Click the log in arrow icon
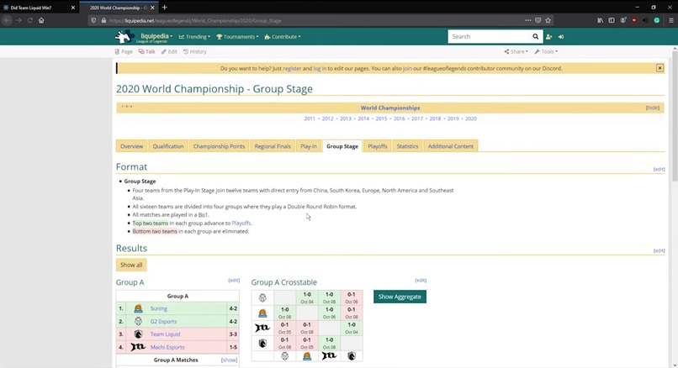The width and height of the screenshot is (678, 368). tap(561, 37)
